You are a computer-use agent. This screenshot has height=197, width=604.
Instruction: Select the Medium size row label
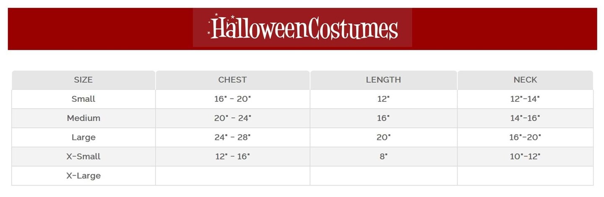[x=83, y=118]
